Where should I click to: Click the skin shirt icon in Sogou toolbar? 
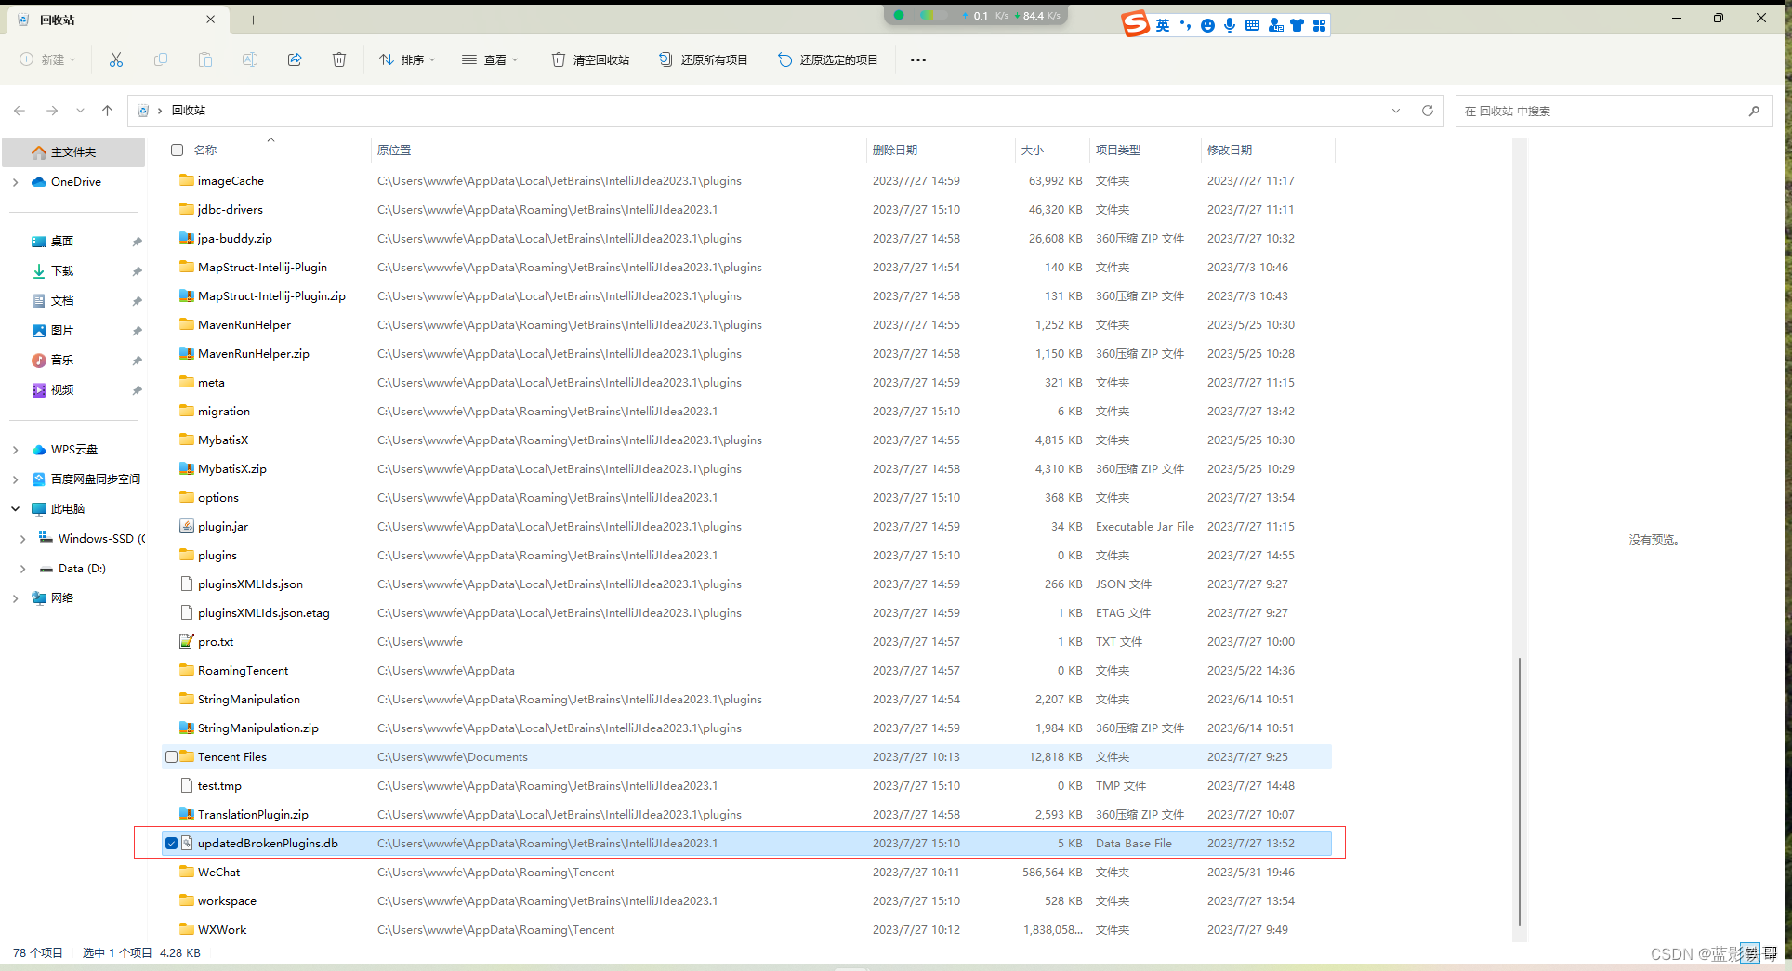(x=1297, y=25)
